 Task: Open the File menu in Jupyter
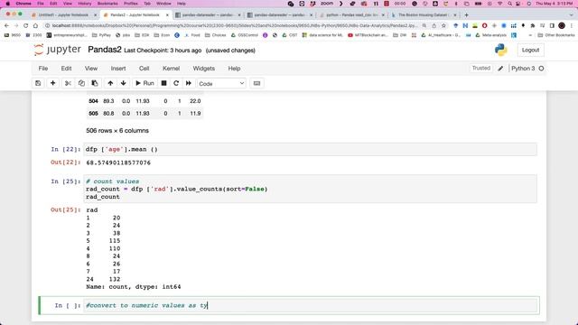click(x=43, y=69)
